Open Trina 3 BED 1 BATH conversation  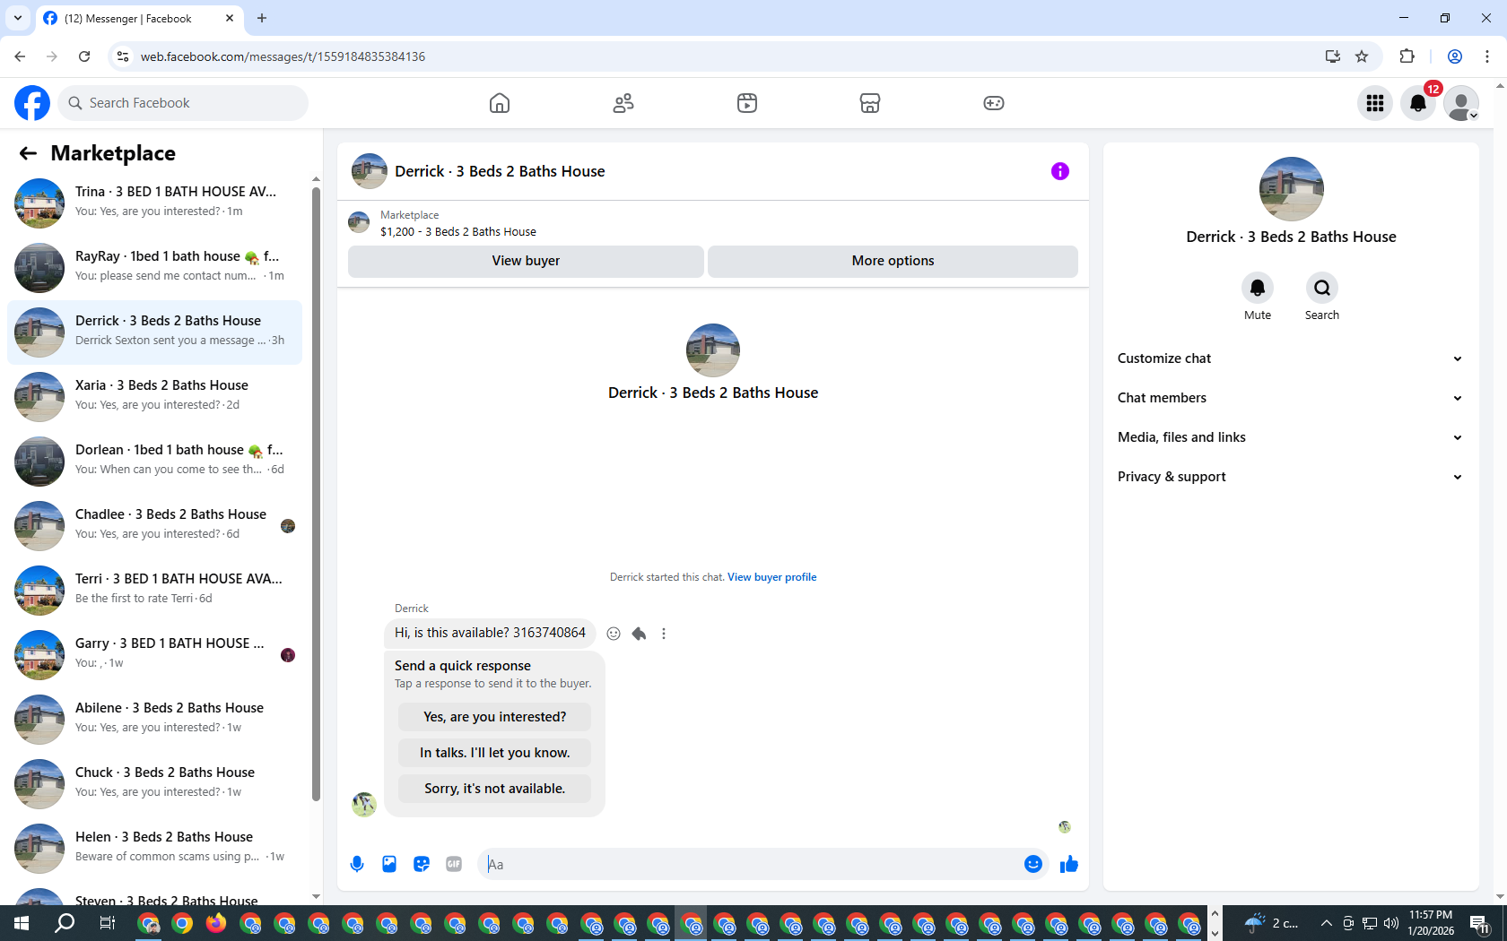[x=154, y=203]
